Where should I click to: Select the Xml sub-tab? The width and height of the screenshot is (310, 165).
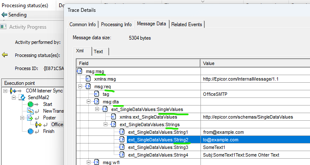82,51
